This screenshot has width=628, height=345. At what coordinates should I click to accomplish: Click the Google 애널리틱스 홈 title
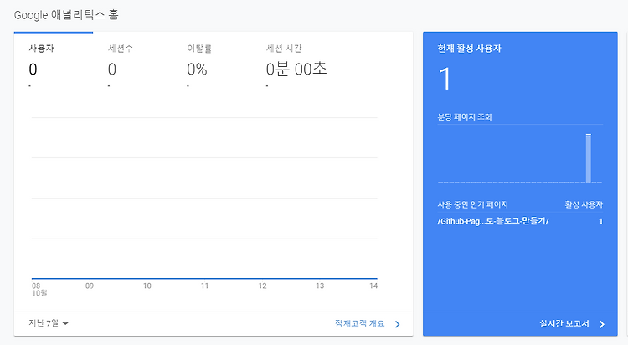(x=66, y=15)
